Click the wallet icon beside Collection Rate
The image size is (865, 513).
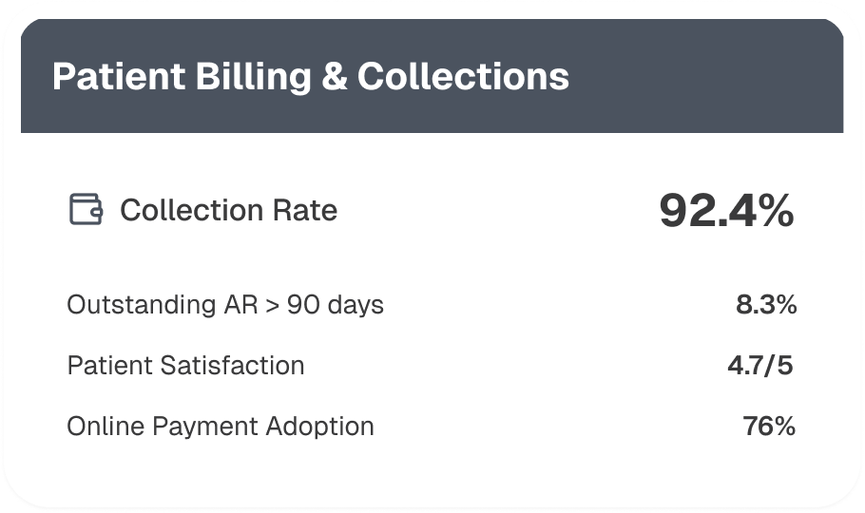tap(86, 209)
